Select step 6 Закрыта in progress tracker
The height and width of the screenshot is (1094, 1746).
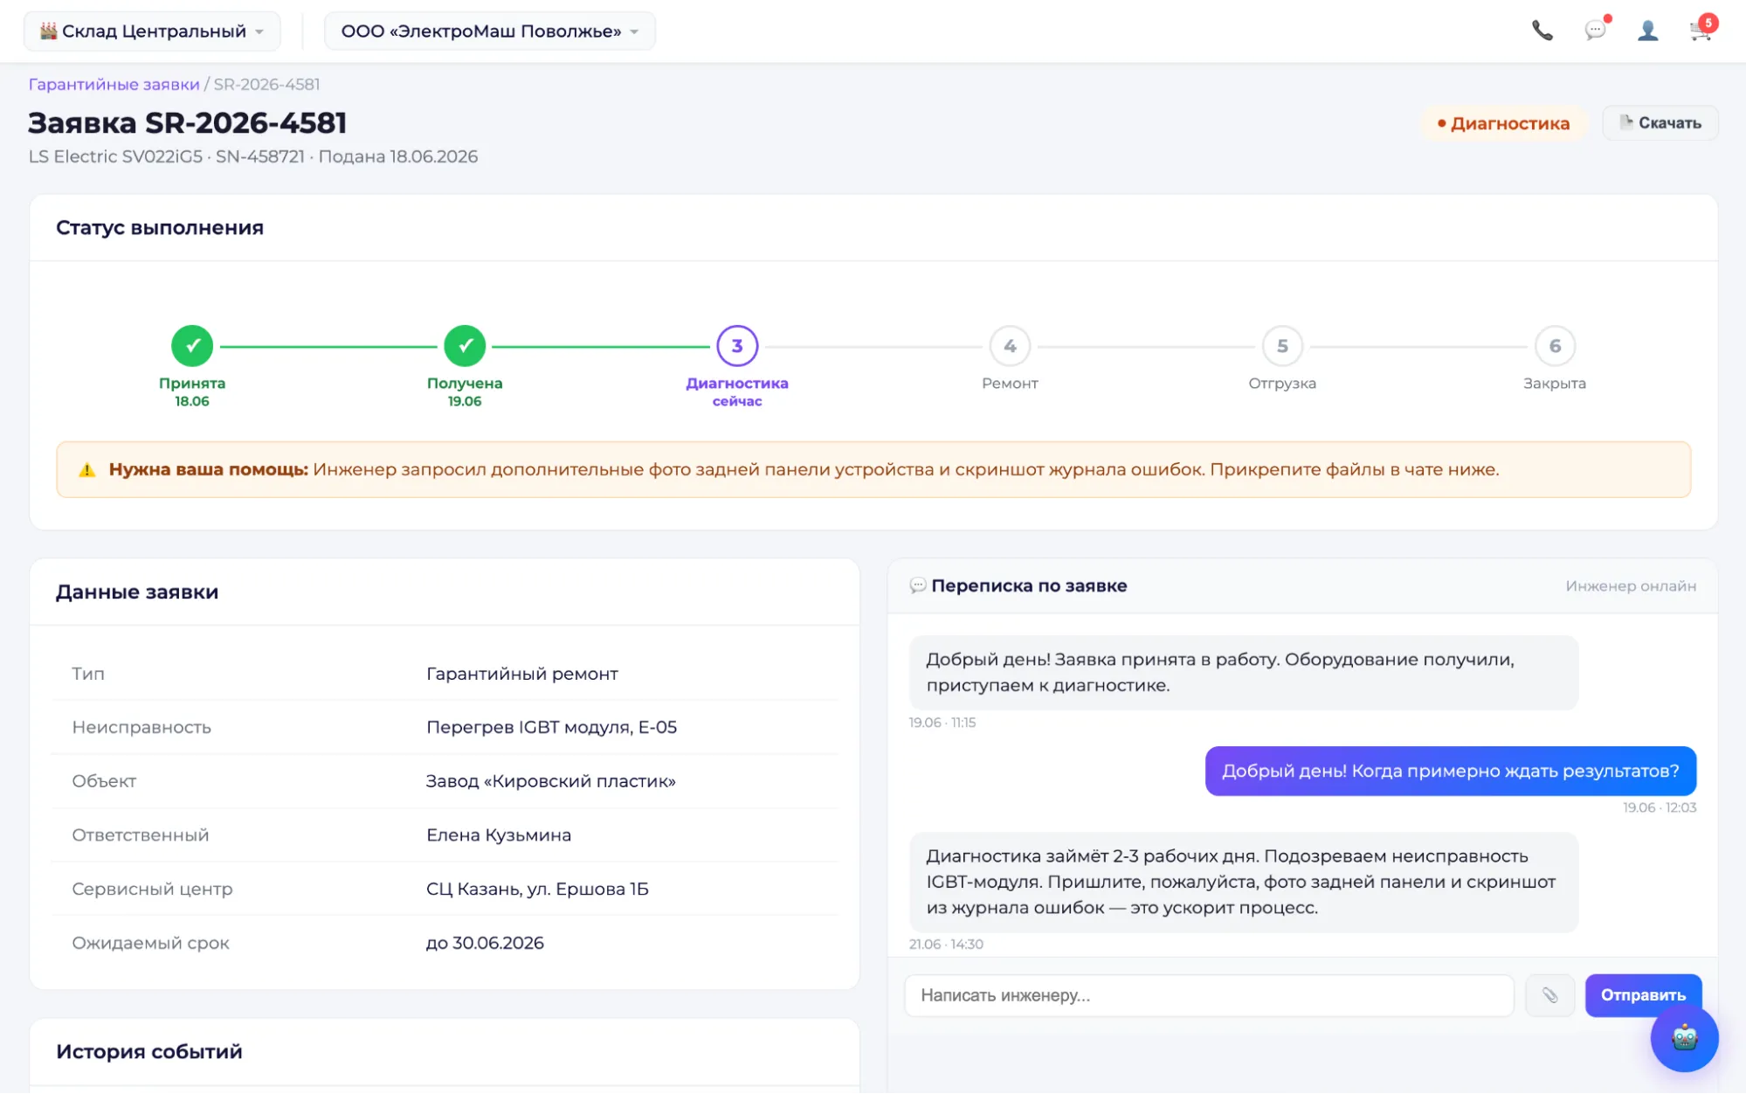coord(1555,346)
